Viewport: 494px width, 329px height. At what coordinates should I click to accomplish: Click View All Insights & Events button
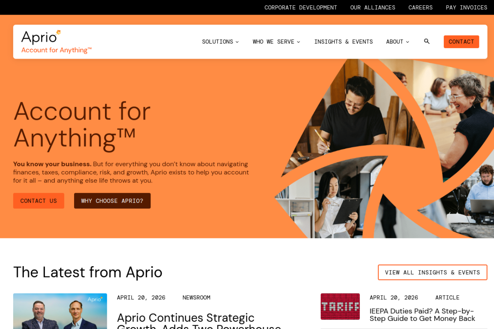pyautogui.click(x=433, y=272)
